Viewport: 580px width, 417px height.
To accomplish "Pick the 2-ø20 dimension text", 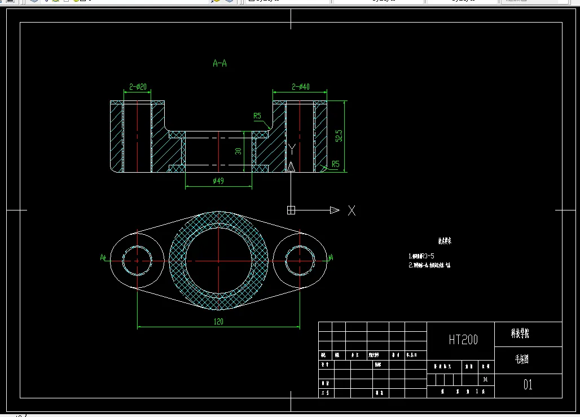I will click(x=138, y=86).
